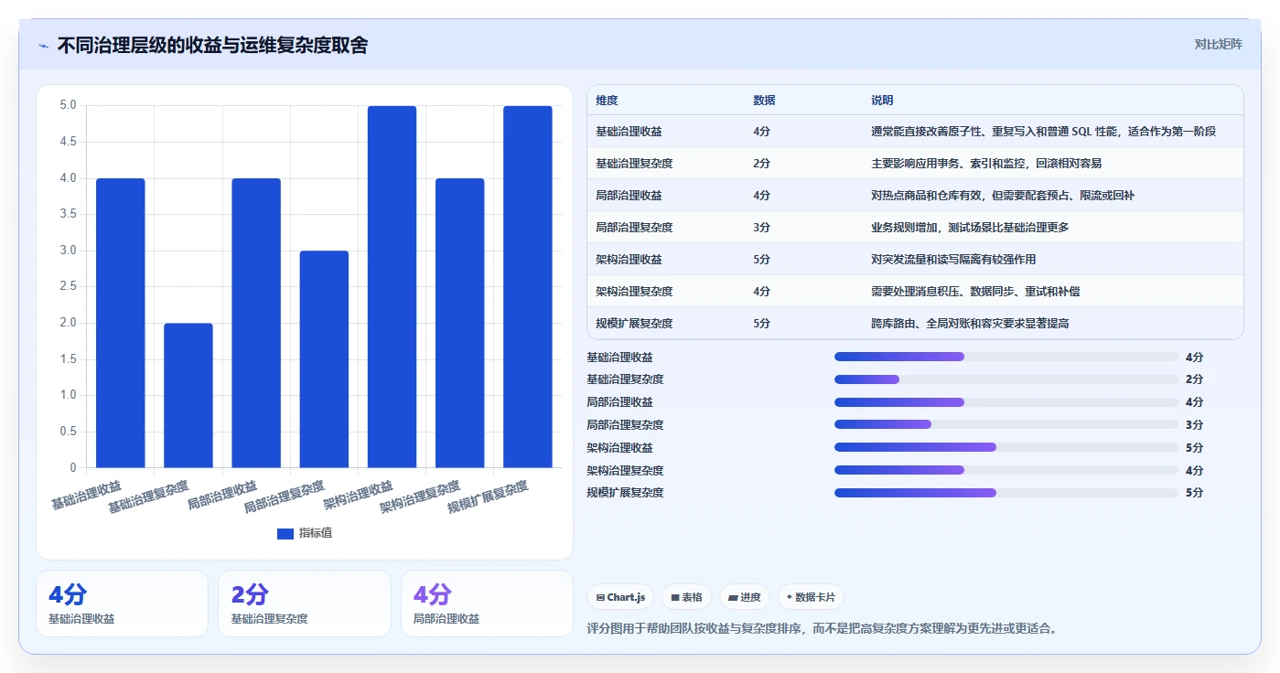Select the 规模扩展复杂度 table row cell
The width and height of the screenshot is (1280, 673).
tap(634, 324)
